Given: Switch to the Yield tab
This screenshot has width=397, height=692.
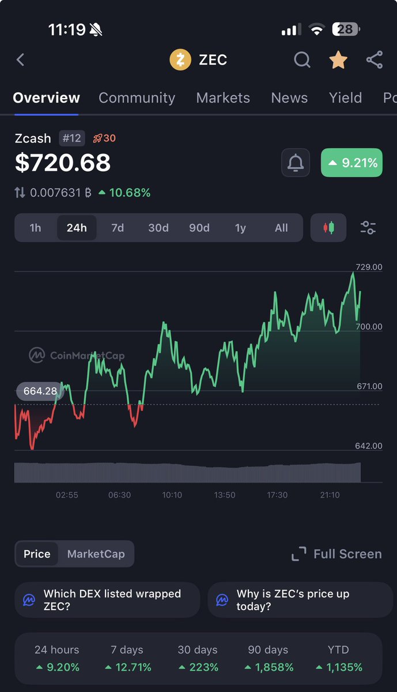Looking at the screenshot, I should pyautogui.click(x=345, y=98).
